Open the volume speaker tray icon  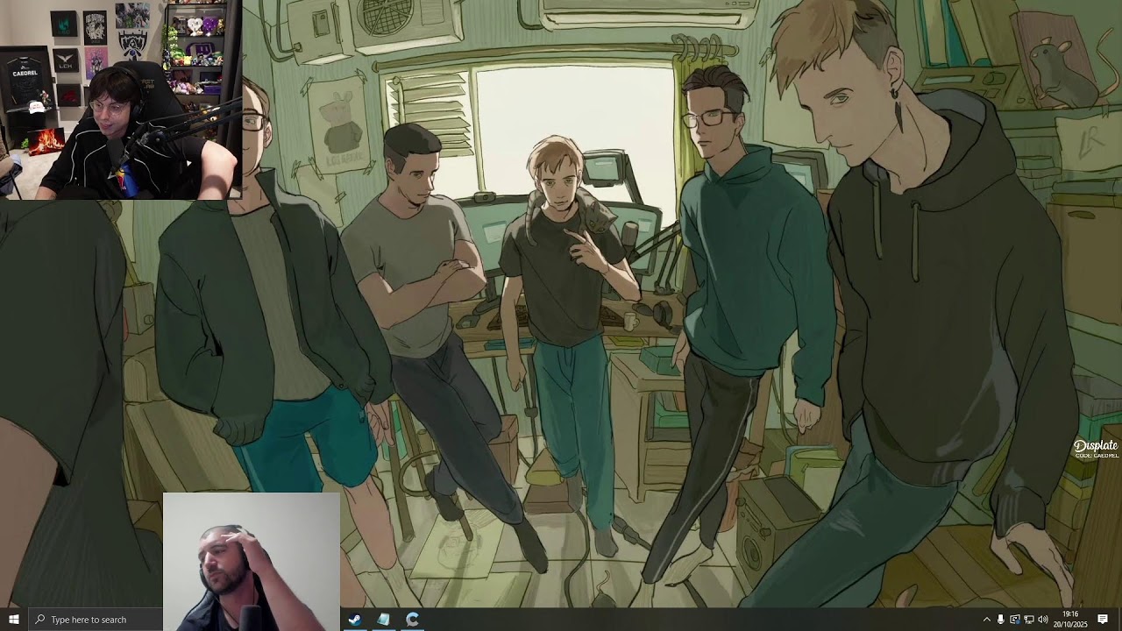coord(1043,620)
